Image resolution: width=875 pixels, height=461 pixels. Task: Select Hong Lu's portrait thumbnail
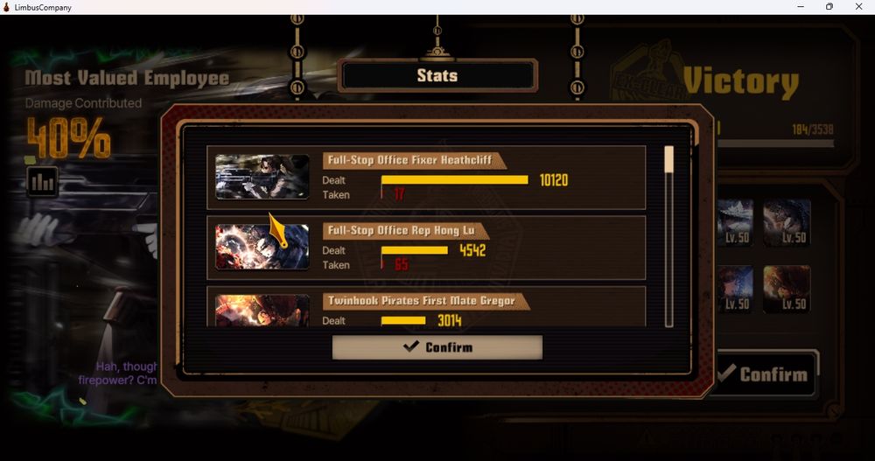[262, 248]
